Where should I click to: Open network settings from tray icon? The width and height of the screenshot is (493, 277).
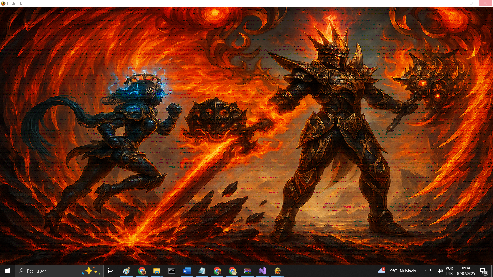[x=433, y=271]
